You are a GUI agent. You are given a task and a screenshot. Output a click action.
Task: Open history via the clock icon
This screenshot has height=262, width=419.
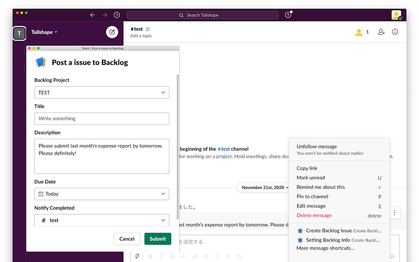[117, 15]
